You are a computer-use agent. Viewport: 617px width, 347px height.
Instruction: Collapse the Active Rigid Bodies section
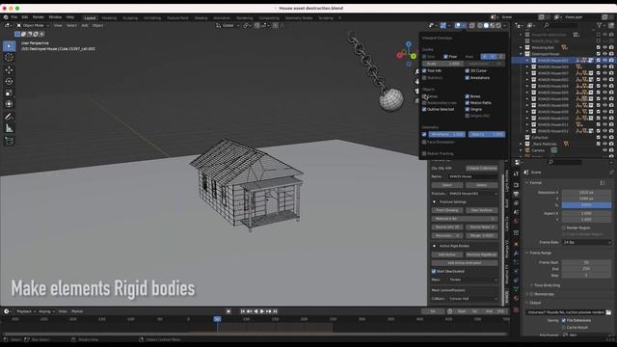(x=435, y=246)
